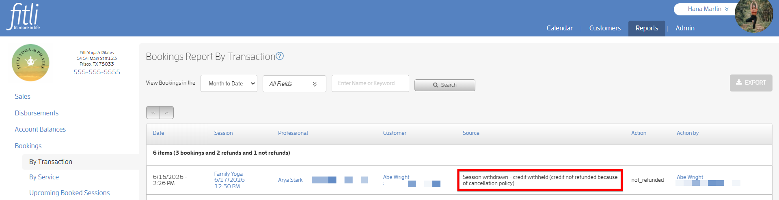Go to the previous page of results

point(153,113)
